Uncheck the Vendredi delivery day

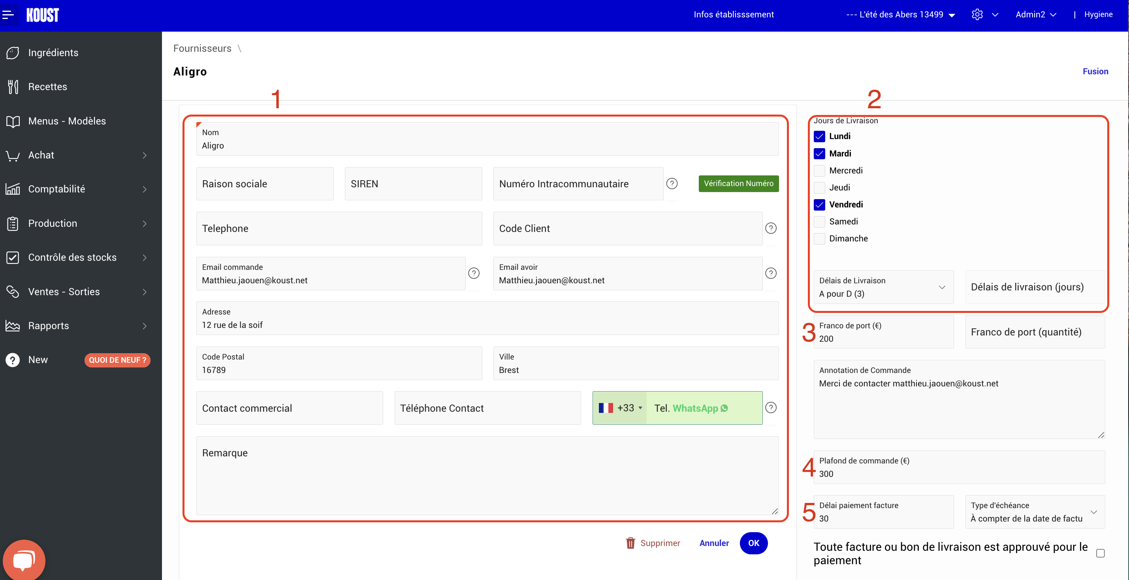819,205
